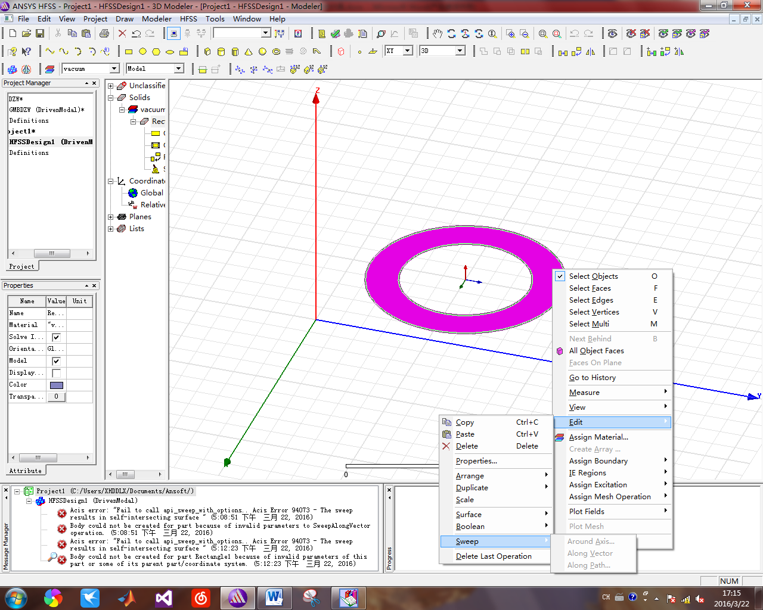
Task: Open the vacuum material dropdown
Action: [114, 69]
